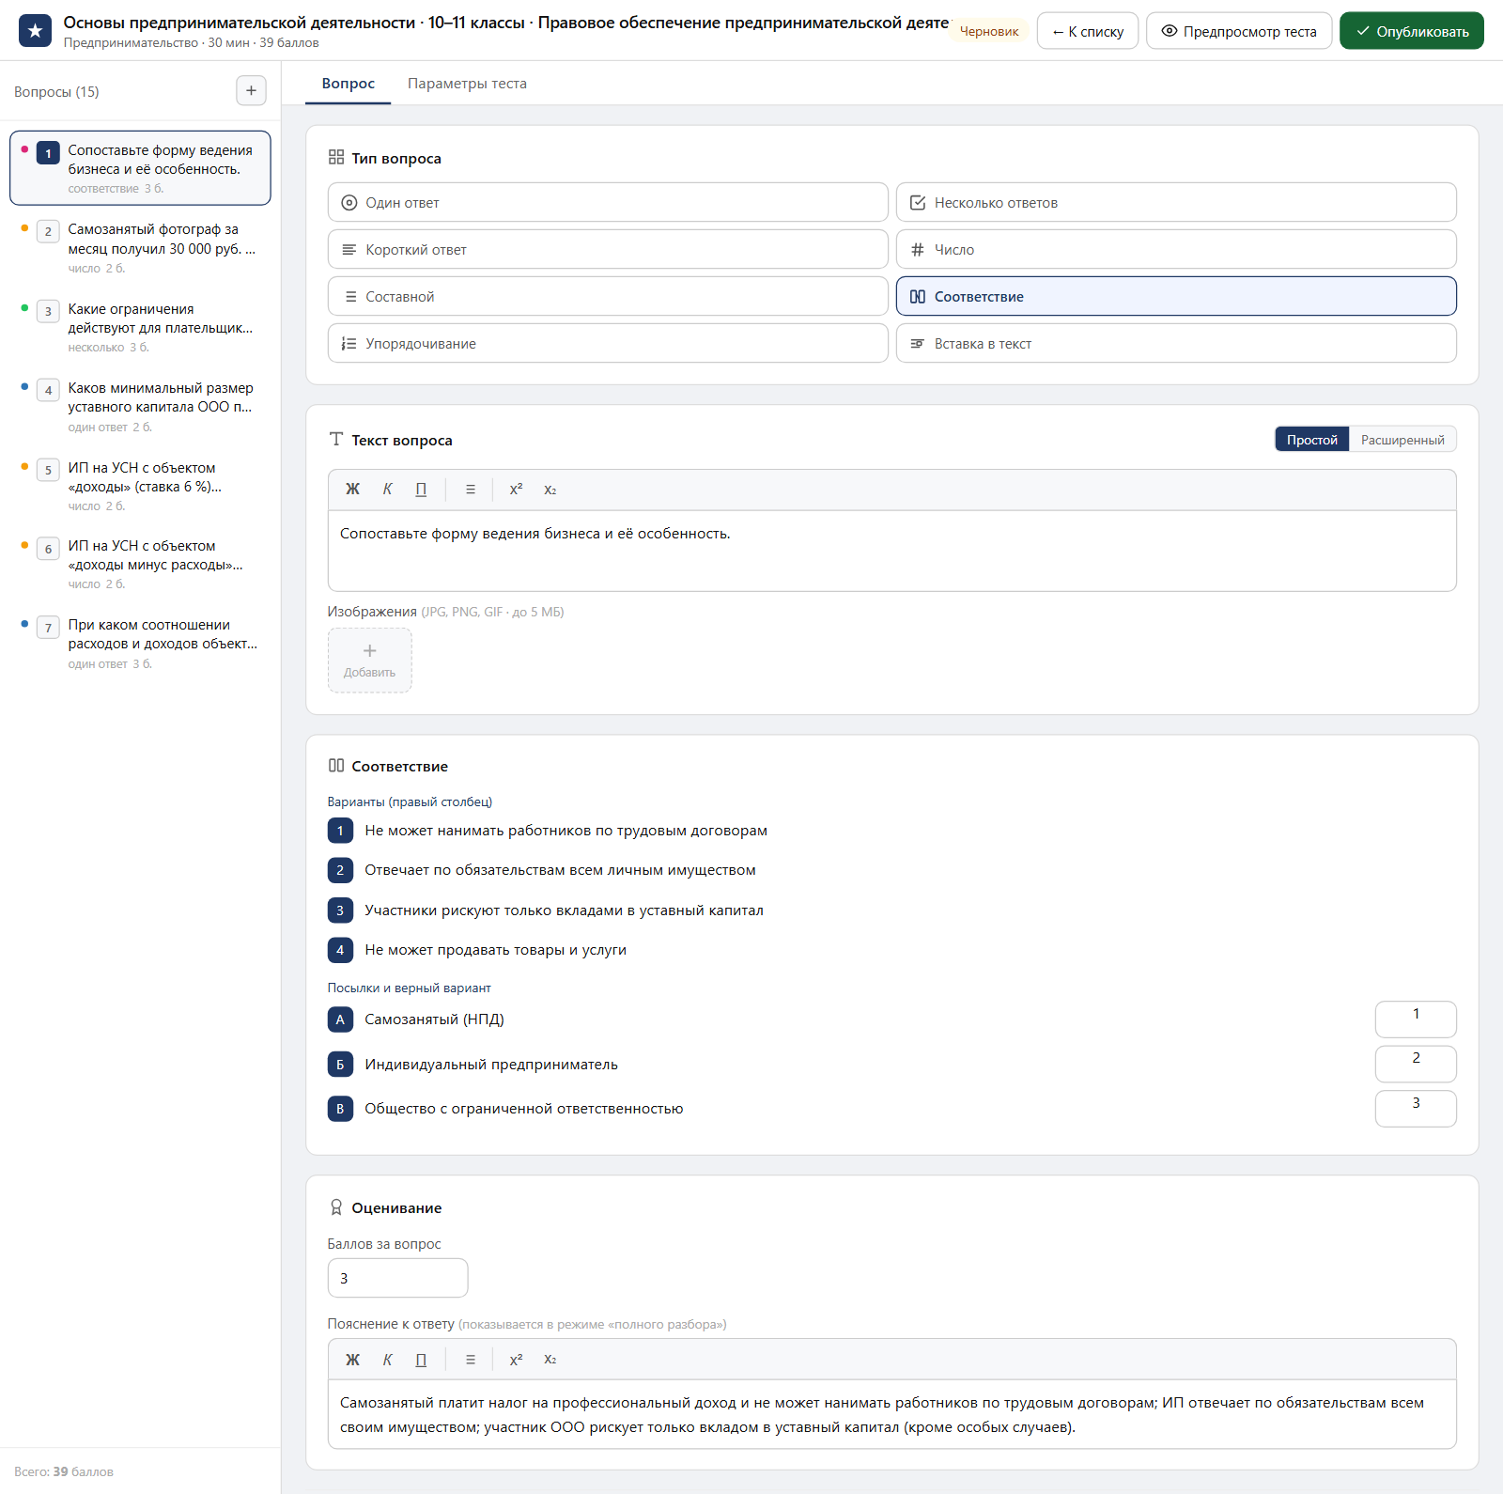The image size is (1503, 1494).
Task: Select the Упорядочивание question type
Action: pos(608,343)
